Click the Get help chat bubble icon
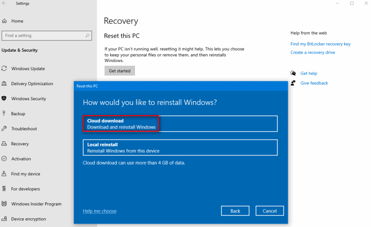 [293, 73]
